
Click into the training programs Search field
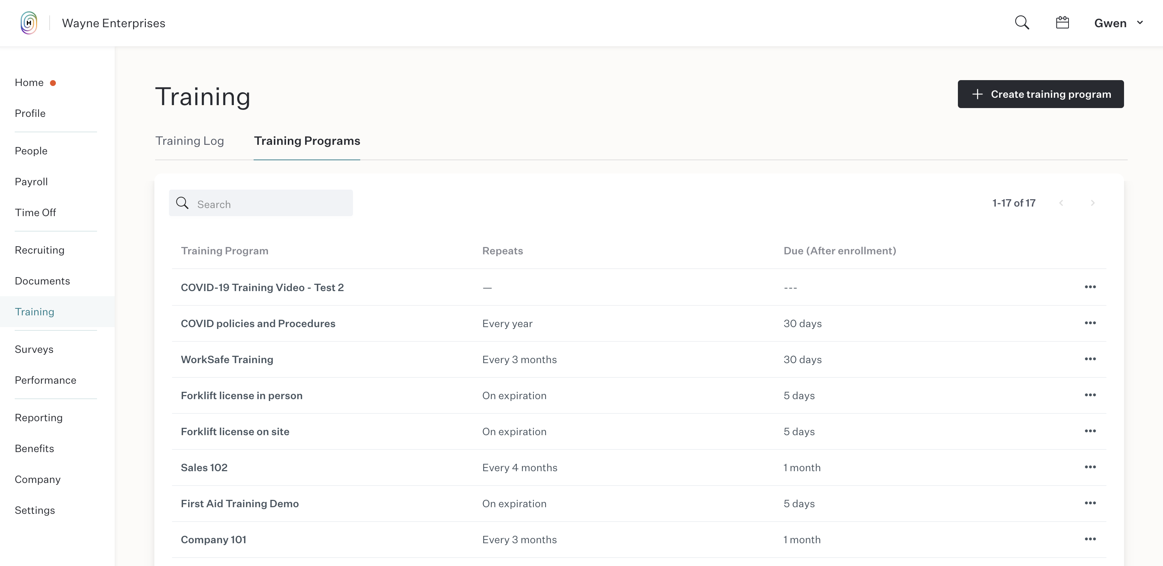tap(261, 203)
